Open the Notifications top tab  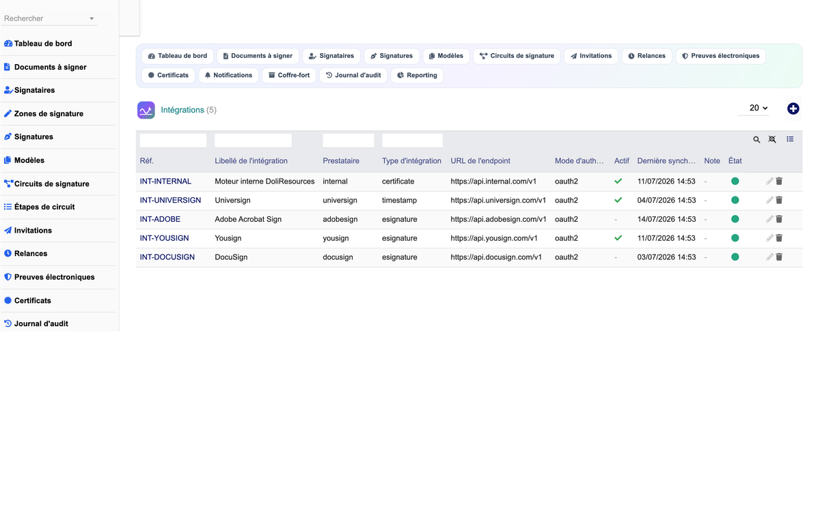pos(228,75)
